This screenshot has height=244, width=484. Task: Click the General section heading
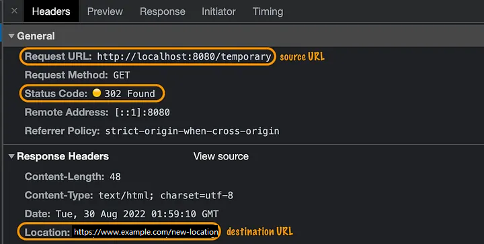click(36, 36)
